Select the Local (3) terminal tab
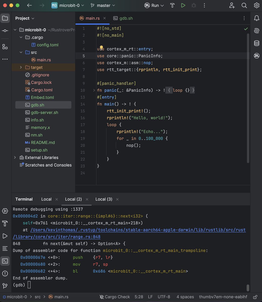The height and width of the screenshot is (302, 262). point(104,199)
